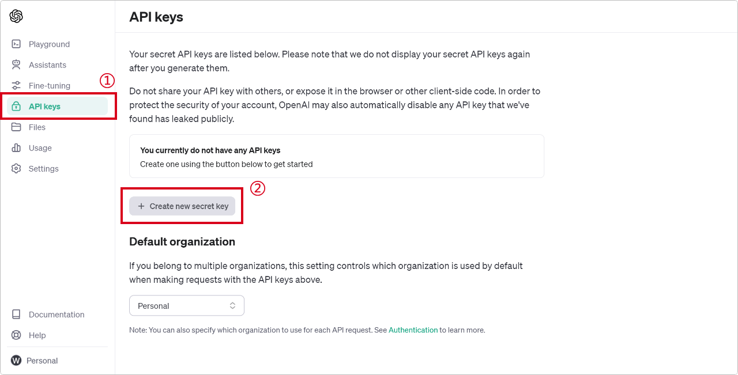Click the Files folder icon

[x=16, y=127]
